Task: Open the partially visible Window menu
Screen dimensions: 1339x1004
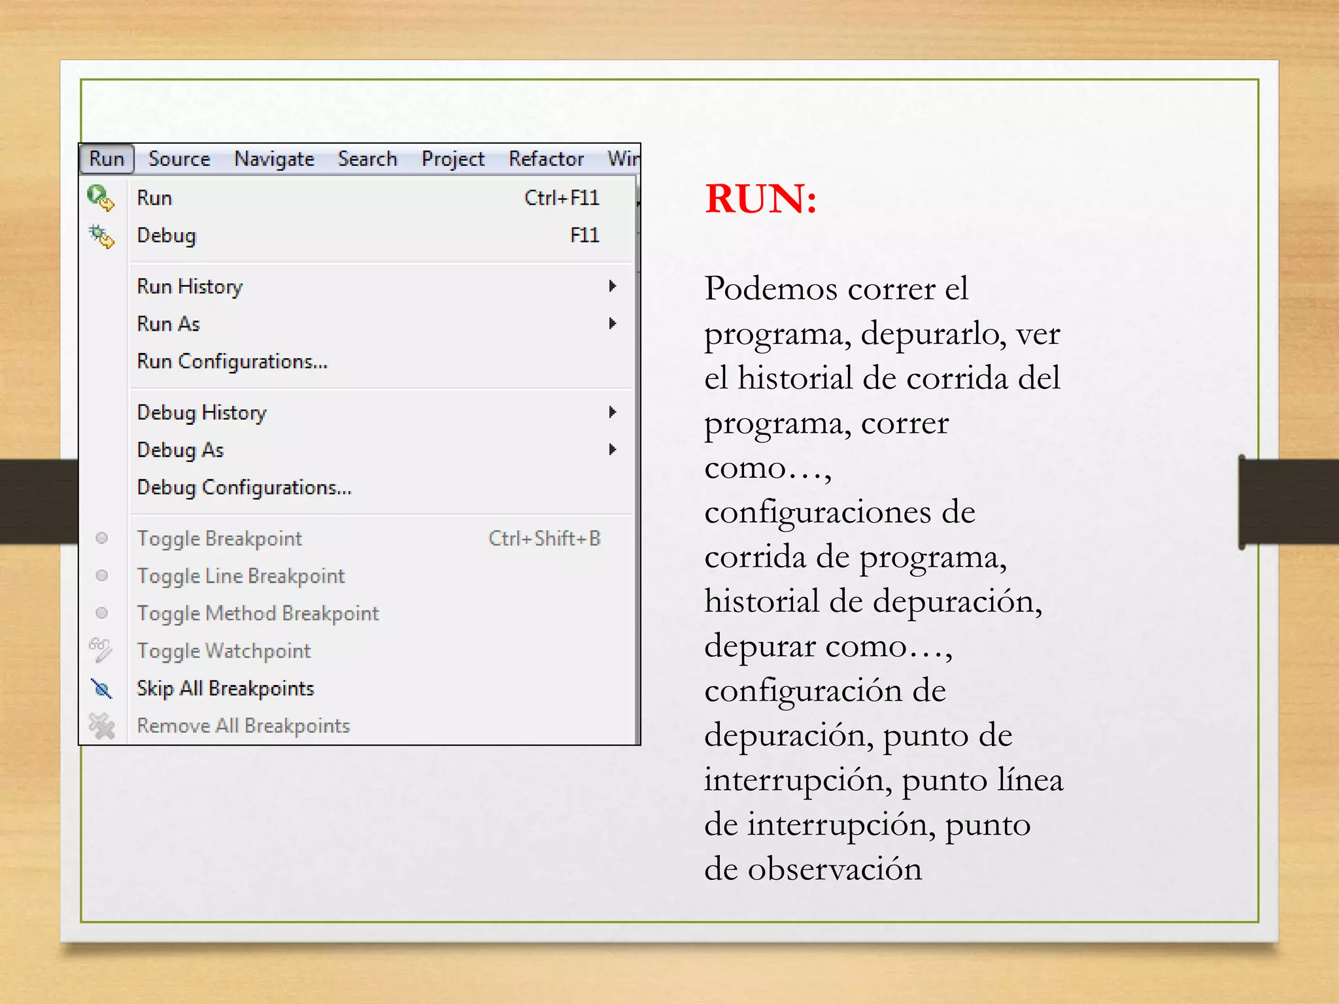Action: tap(623, 159)
